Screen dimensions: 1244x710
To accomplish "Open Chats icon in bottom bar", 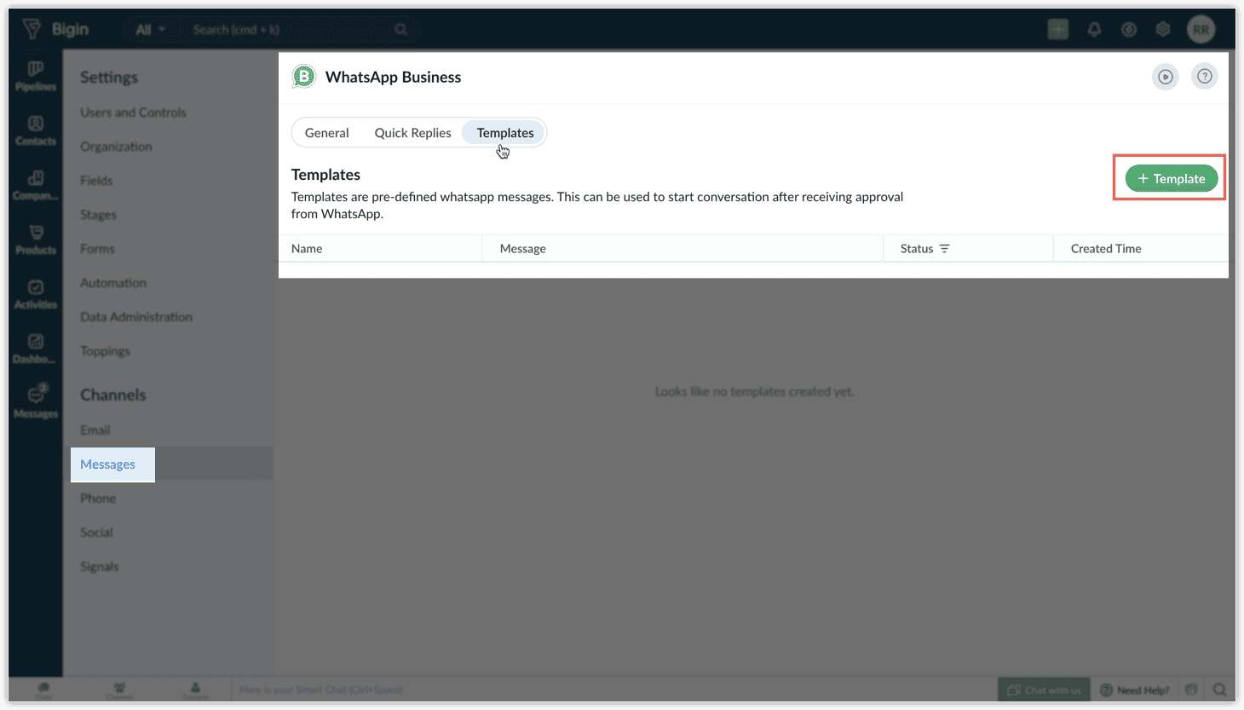I will [43, 690].
